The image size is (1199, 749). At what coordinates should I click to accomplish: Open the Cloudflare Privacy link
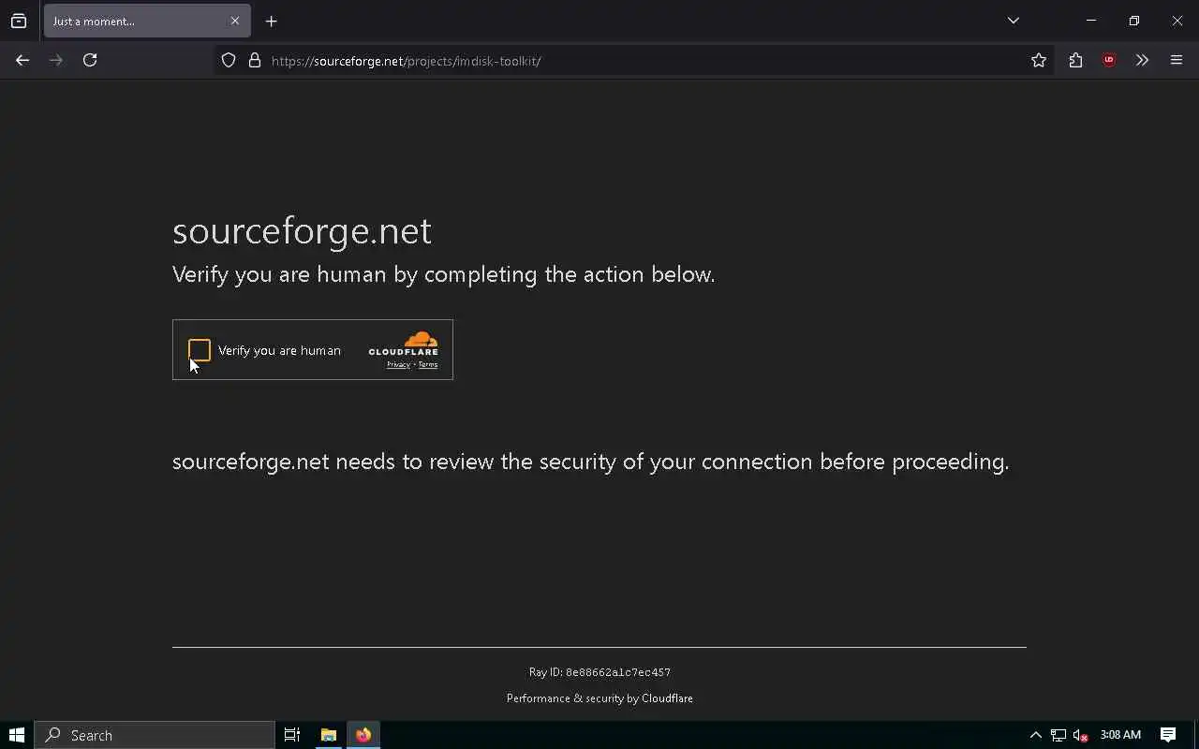click(x=398, y=364)
